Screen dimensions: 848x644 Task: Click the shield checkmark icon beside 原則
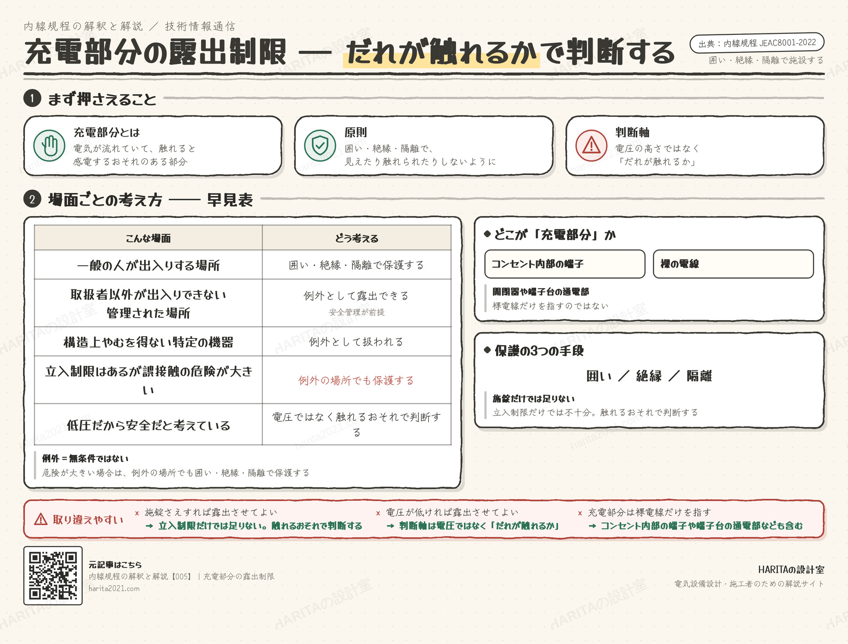coord(320,146)
